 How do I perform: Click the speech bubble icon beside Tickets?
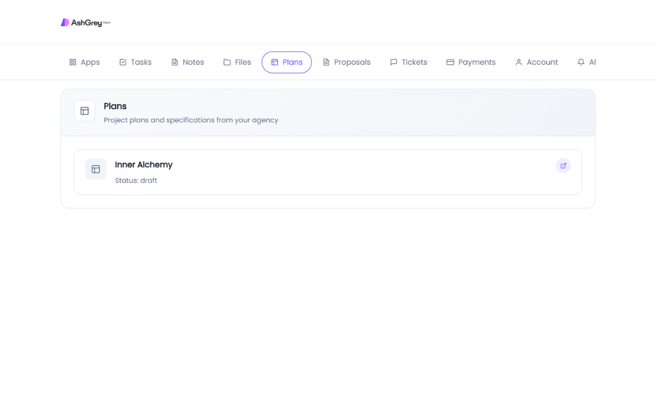(394, 63)
